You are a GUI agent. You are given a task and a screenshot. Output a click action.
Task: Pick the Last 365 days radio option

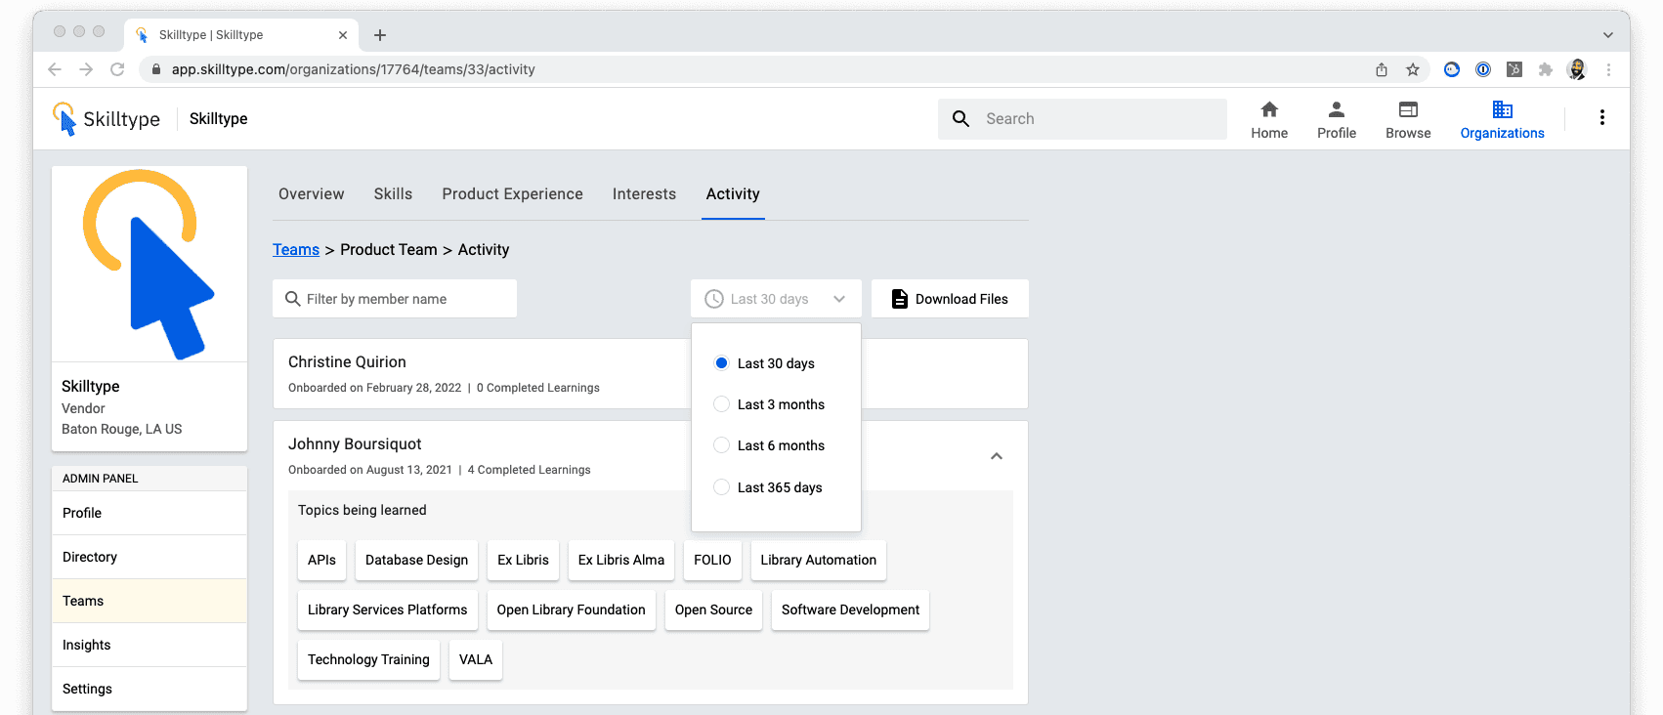pos(722,487)
